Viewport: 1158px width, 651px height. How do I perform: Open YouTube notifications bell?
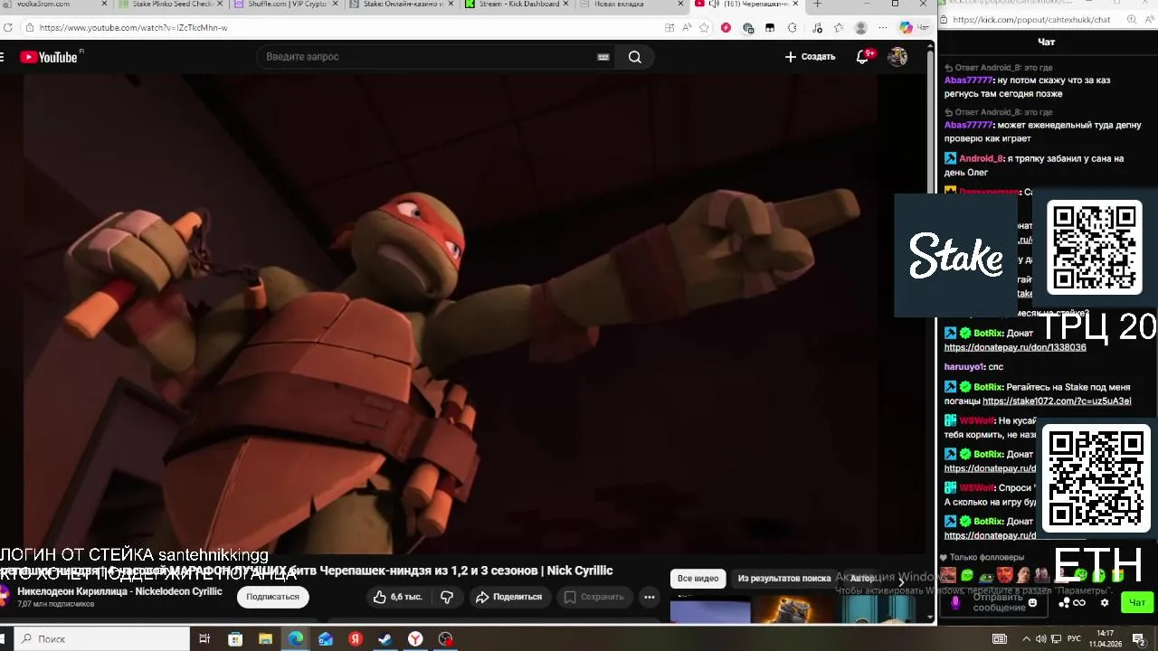pos(862,57)
